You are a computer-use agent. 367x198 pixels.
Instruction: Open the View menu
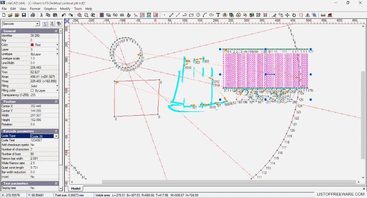23,9
